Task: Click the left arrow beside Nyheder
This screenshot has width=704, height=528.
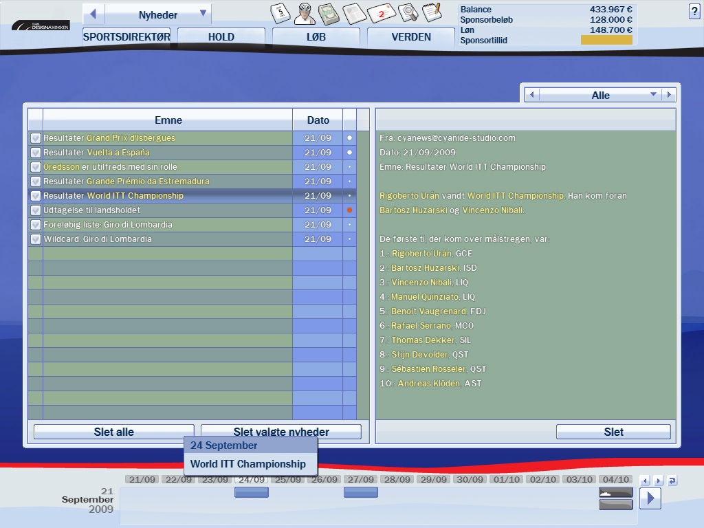Action: click(93, 14)
